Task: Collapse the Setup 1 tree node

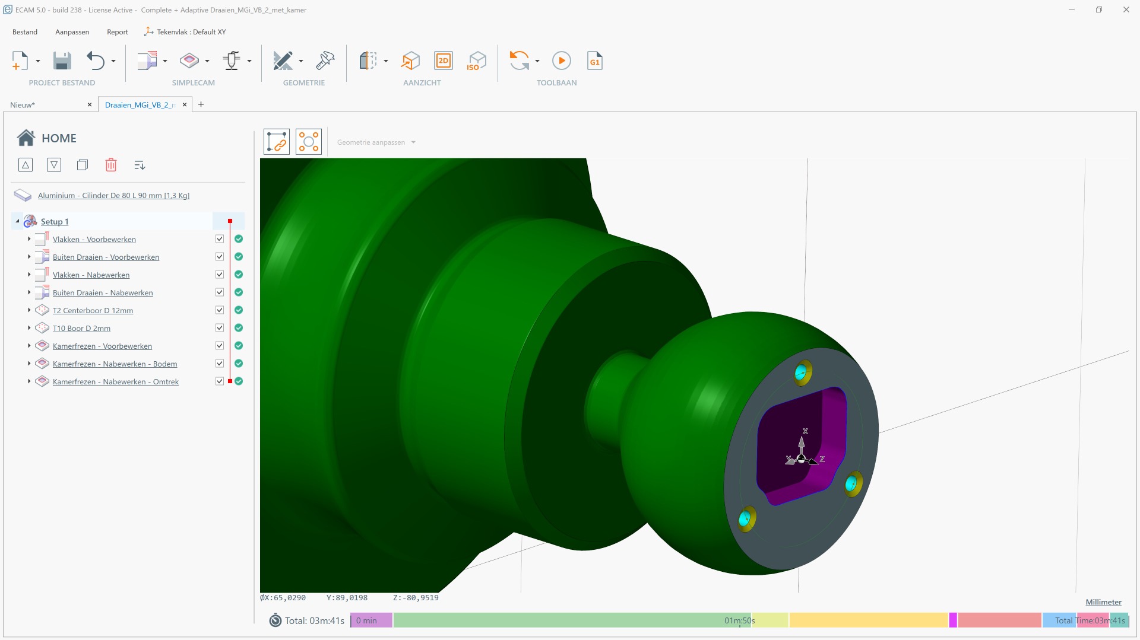Action: pyautogui.click(x=17, y=221)
